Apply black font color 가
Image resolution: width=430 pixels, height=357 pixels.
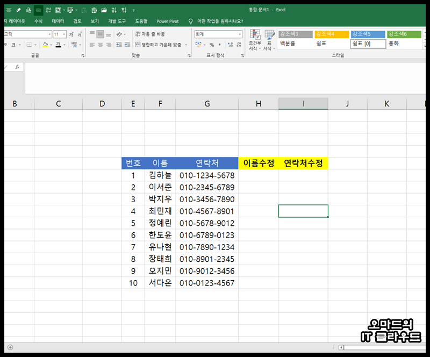click(x=58, y=45)
